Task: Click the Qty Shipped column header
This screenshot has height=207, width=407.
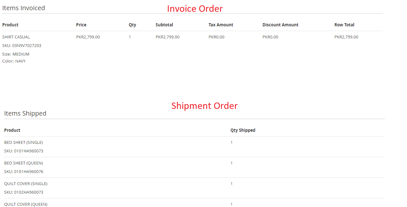Action: [x=243, y=130]
